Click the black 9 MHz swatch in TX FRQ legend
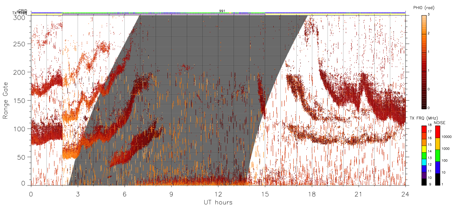This screenshot has width=456, height=210. click(x=424, y=182)
